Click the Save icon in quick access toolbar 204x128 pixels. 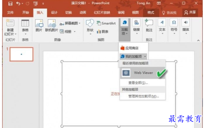click(10, 4)
